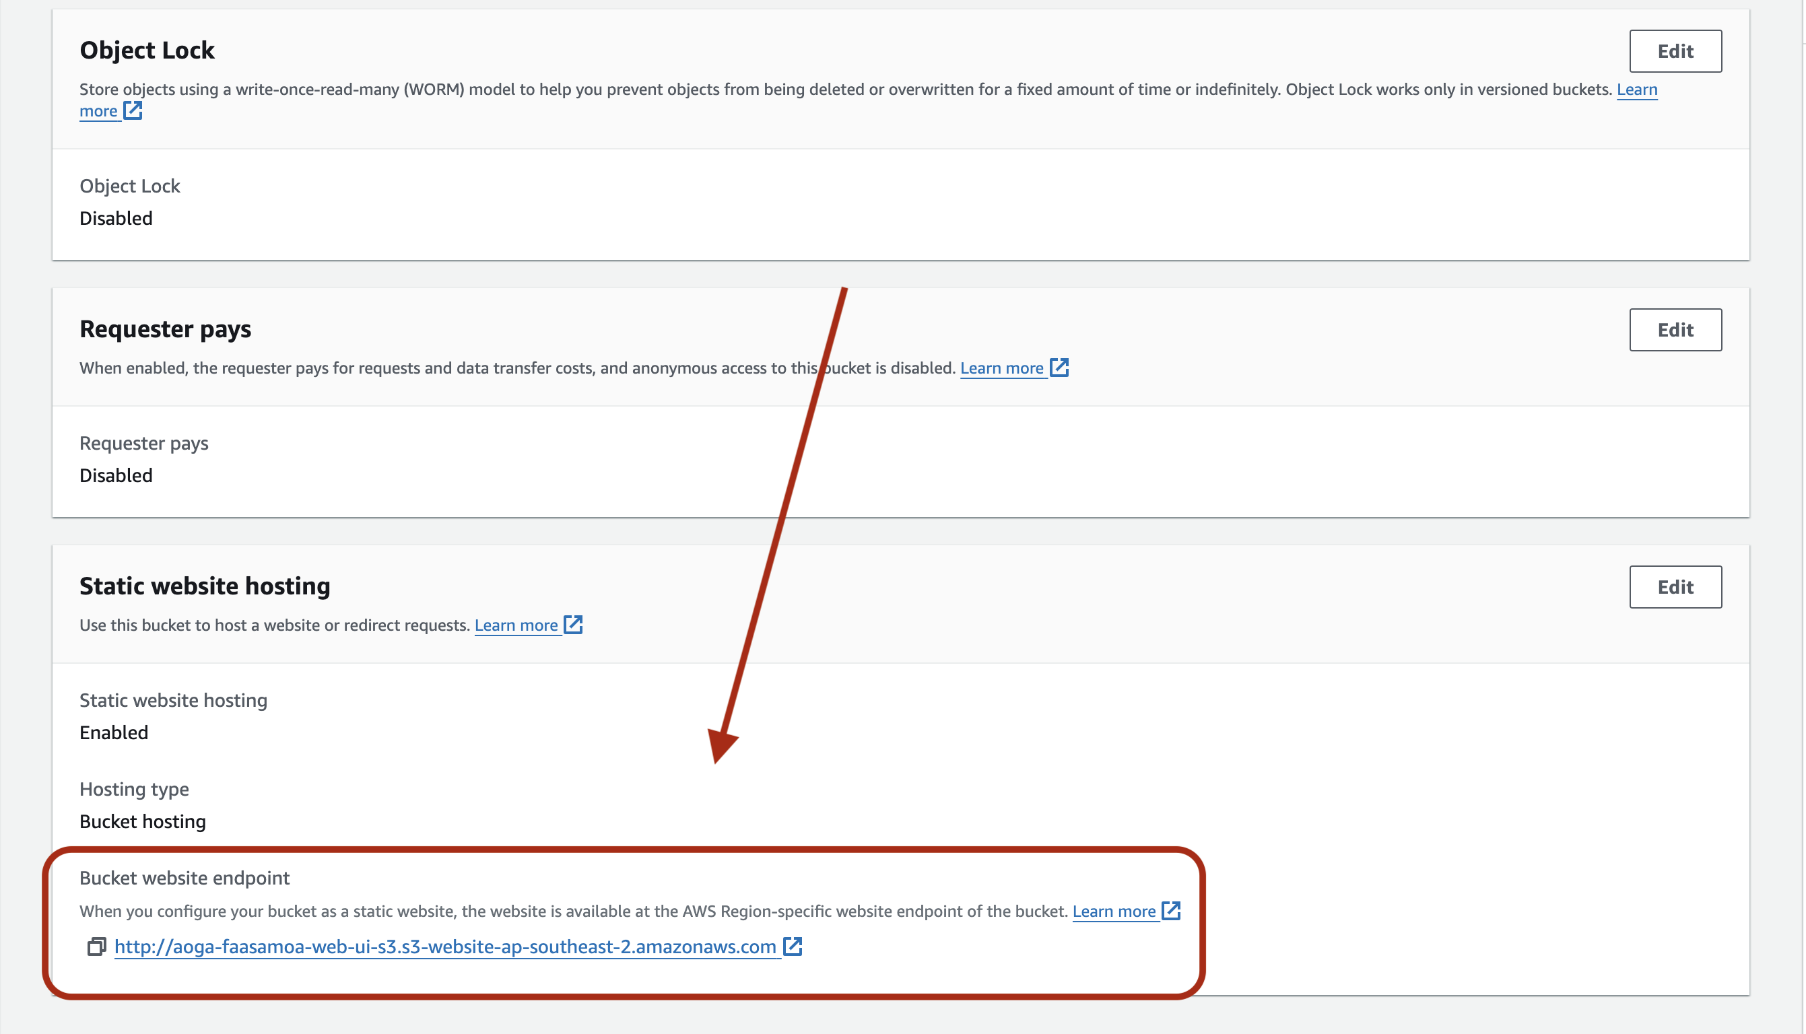
Task: Click the 'Bucket hosting' hosting type value
Action: click(x=142, y=821)
